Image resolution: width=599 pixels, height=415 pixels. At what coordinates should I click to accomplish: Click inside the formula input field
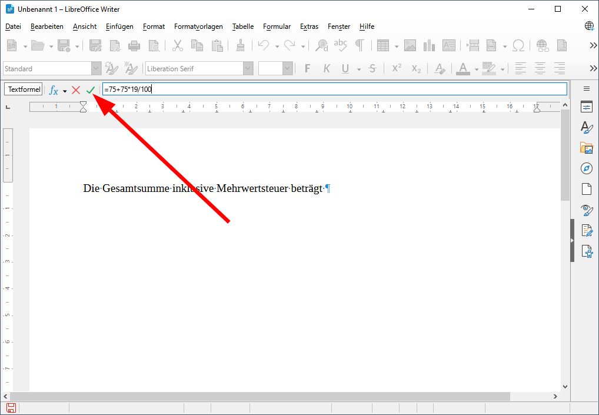235,88
